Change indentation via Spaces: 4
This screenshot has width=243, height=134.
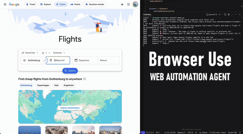(181, 132)
